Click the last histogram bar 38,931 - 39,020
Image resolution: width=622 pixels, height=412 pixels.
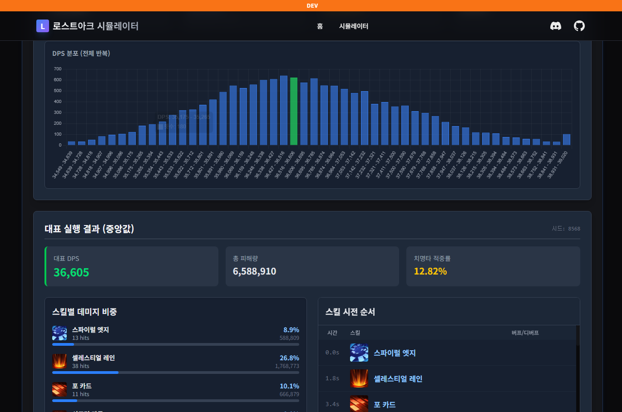click(567, 140)
